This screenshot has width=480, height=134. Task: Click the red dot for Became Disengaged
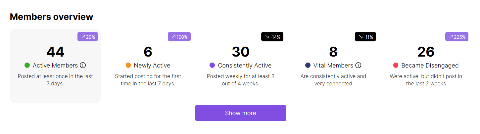click(x=396, y=66)
